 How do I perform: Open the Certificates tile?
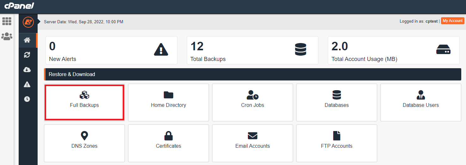(168, 143)
